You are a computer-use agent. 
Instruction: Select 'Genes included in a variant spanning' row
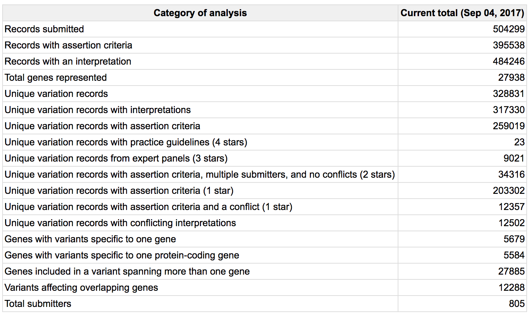[127, 271]
